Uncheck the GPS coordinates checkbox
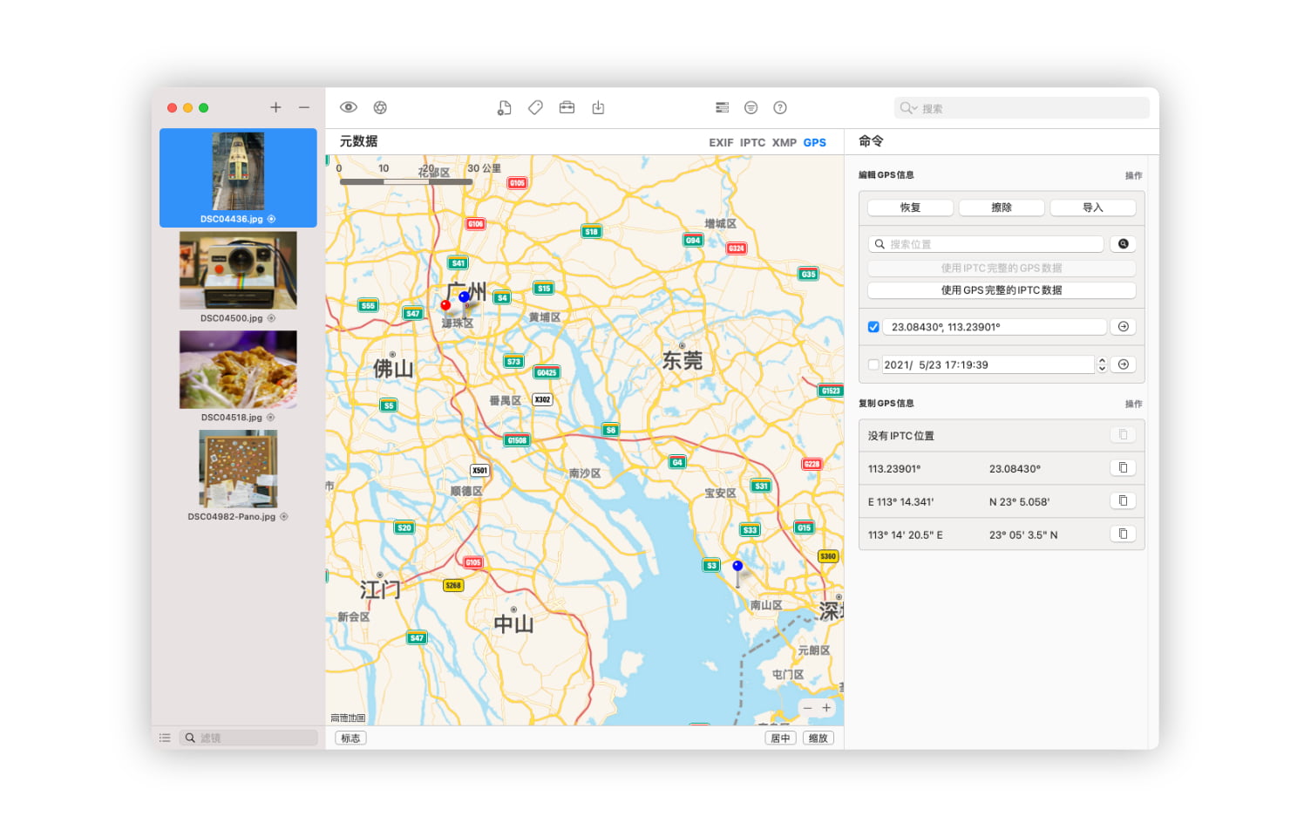 [873, 327]
